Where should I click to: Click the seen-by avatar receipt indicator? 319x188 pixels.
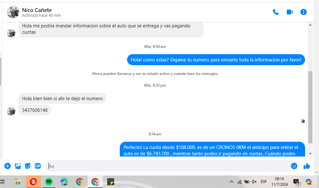tap(303, 121)
